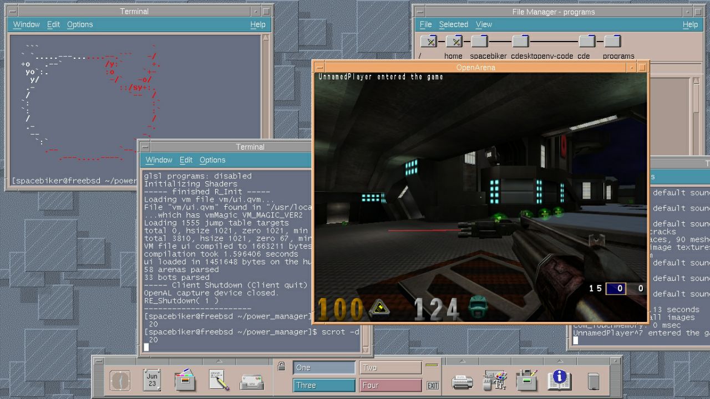Open the trash can icon

click(x=594, y=381)
